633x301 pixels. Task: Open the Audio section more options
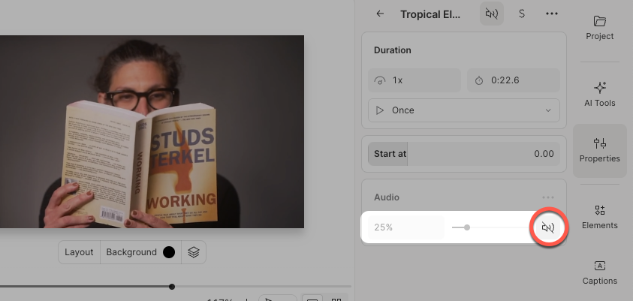point(548,197)
